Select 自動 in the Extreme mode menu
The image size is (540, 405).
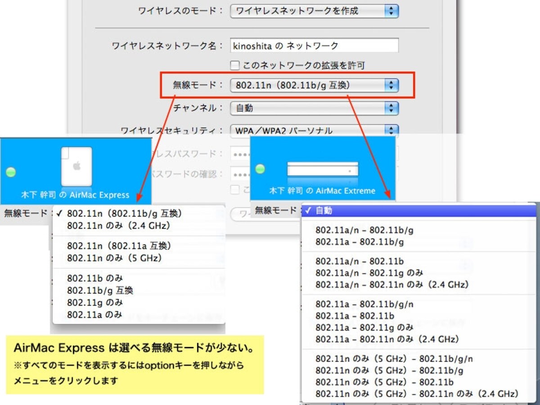pyautogui.click(x=419, y=210)
